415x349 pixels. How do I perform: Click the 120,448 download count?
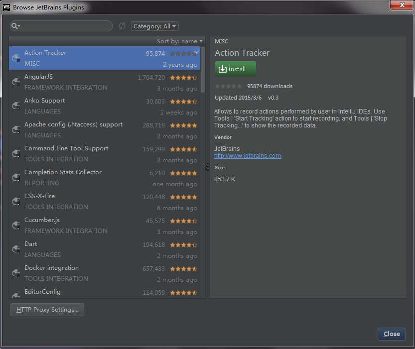point(154,197)
